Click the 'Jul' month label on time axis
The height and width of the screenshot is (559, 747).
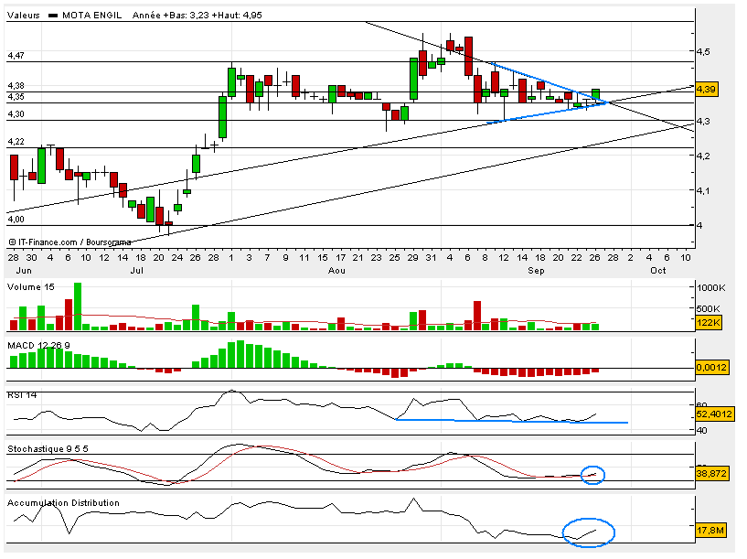pyautogui.click(x=137, y=271)
